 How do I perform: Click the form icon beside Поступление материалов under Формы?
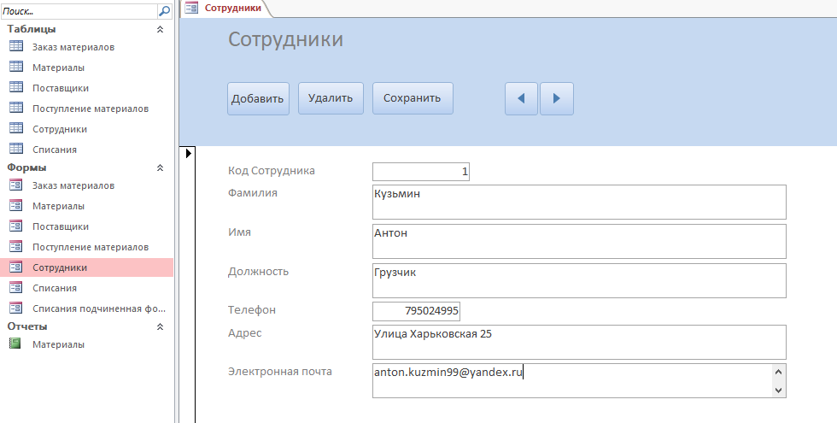pyautogui.click(x=16, y=246)
